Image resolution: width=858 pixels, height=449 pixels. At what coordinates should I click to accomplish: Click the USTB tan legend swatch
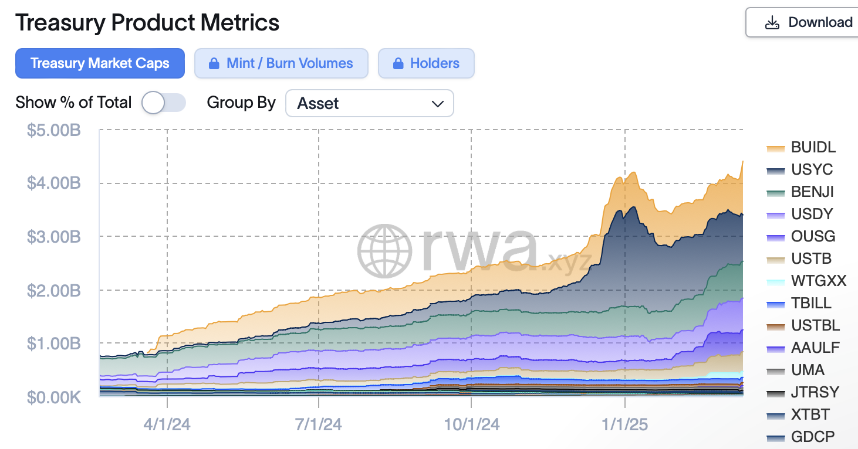[x=775, y=260]
